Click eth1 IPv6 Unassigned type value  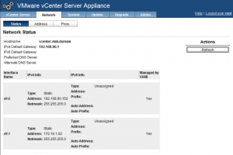104,121
